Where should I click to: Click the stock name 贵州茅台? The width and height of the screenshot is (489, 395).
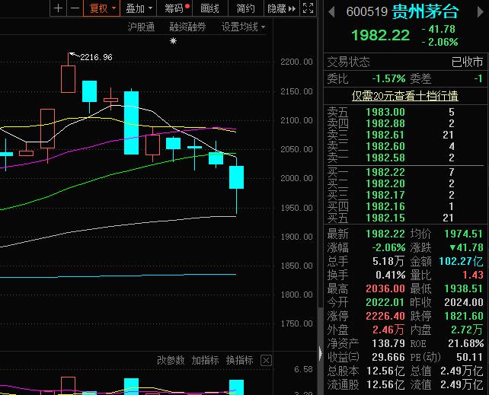pos(425,12)
